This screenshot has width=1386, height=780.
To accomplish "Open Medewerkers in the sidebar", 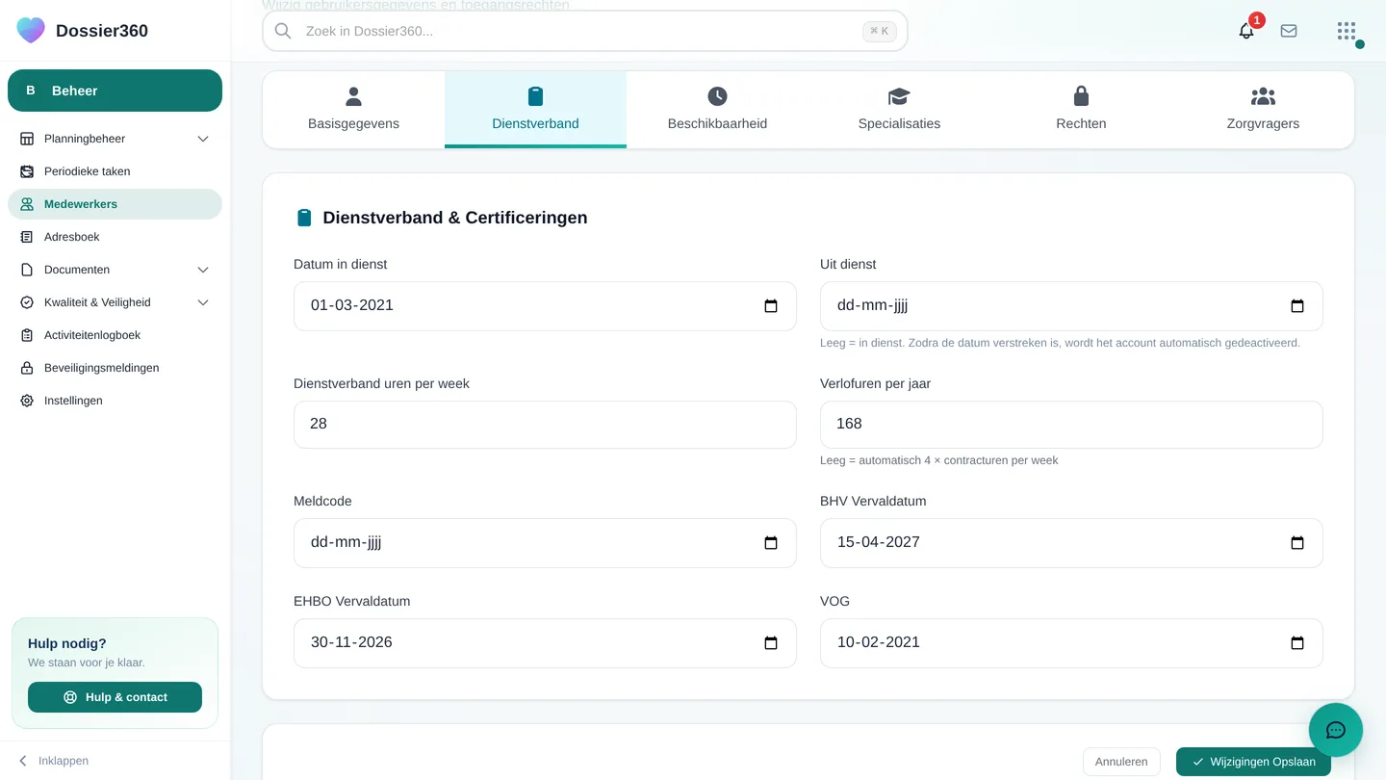I will point(115,204).
